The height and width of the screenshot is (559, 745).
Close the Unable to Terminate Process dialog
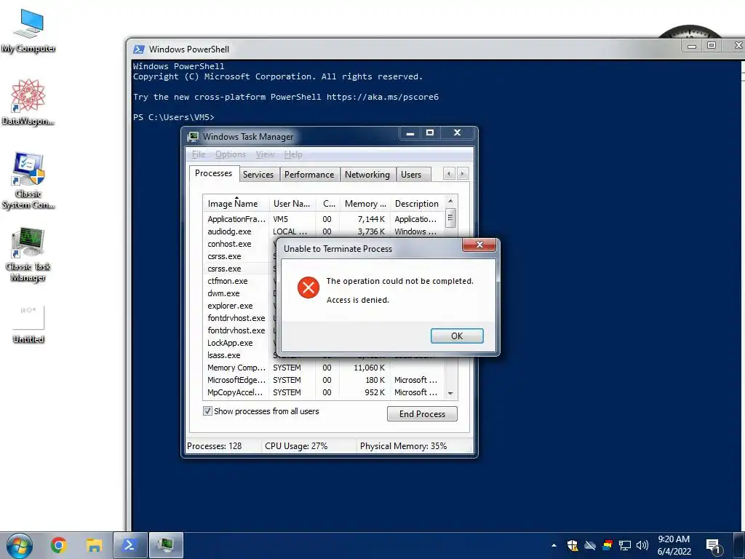pos(479,245)
